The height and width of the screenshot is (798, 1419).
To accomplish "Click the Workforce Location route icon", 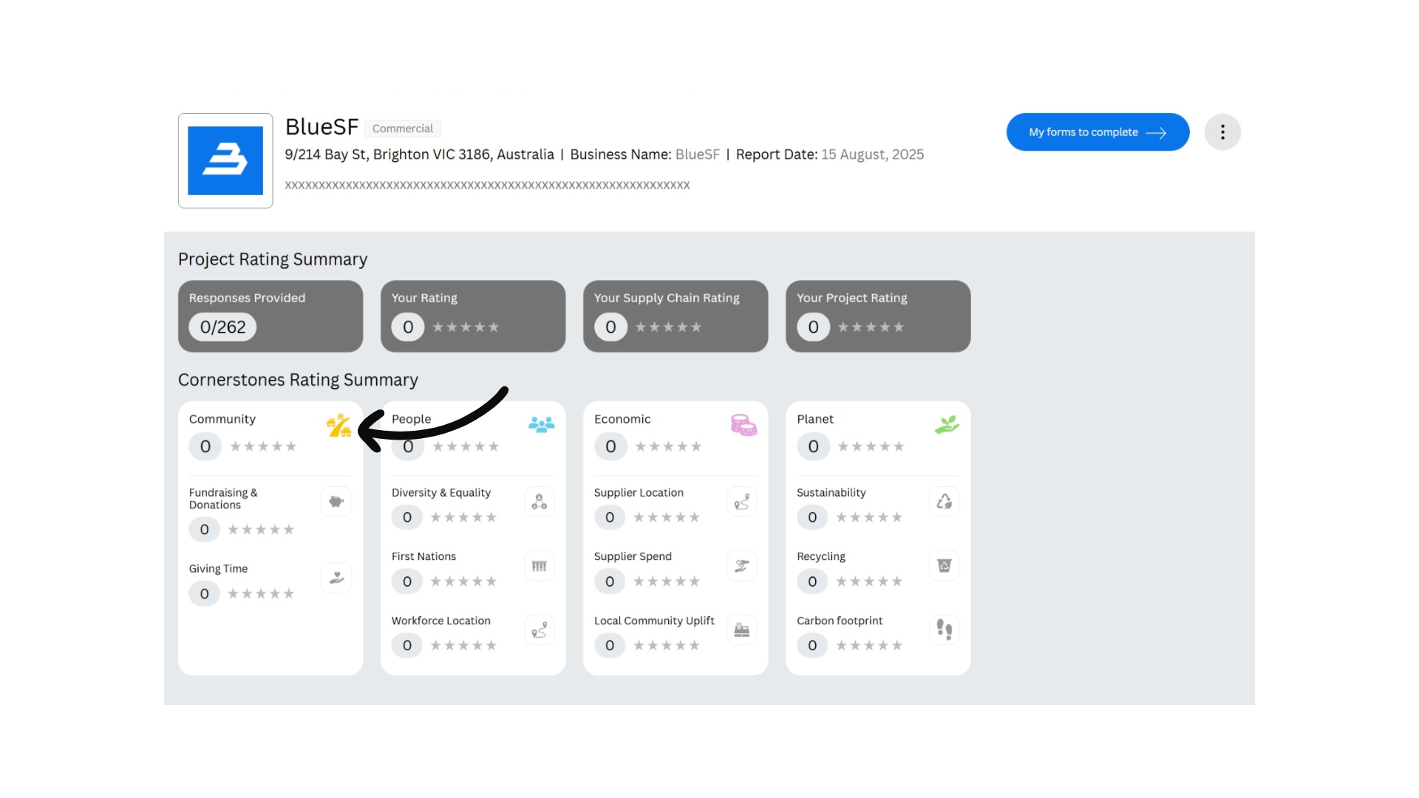I will (x=540, y=630).
